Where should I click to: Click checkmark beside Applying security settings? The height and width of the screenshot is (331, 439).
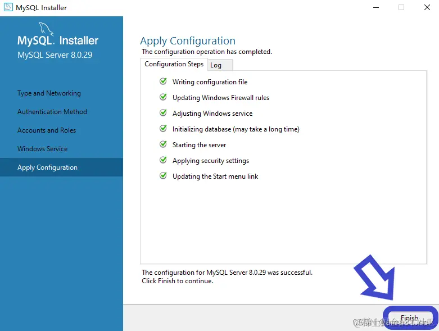point(163,160)
